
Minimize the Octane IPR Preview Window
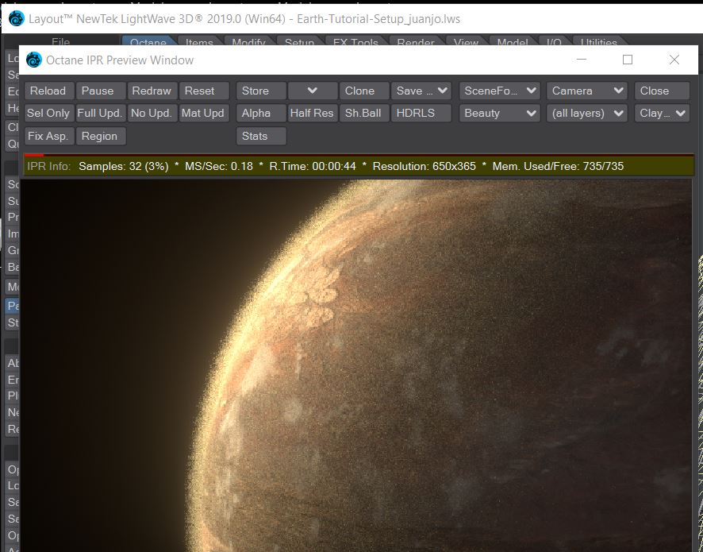click(x=582, y=60)
